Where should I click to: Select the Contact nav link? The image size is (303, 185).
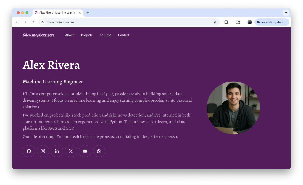click(124, 35)
